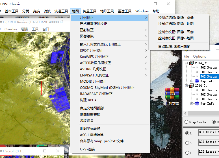Open the SPOT 几何校正 submenu
219x158 pixels.
point(110,50)
